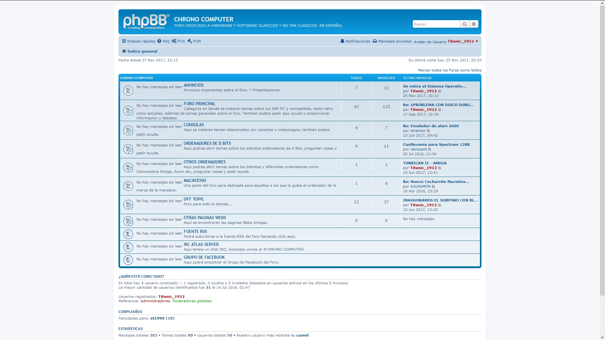The image size is (605, 340).
Task: Click the home icon beside Índice general
Action: pyautogui.click(x=124, y=51)
